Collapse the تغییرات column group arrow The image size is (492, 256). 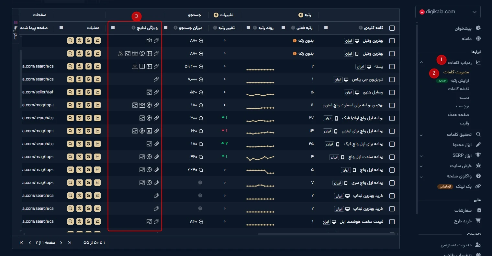pos(216,15)
